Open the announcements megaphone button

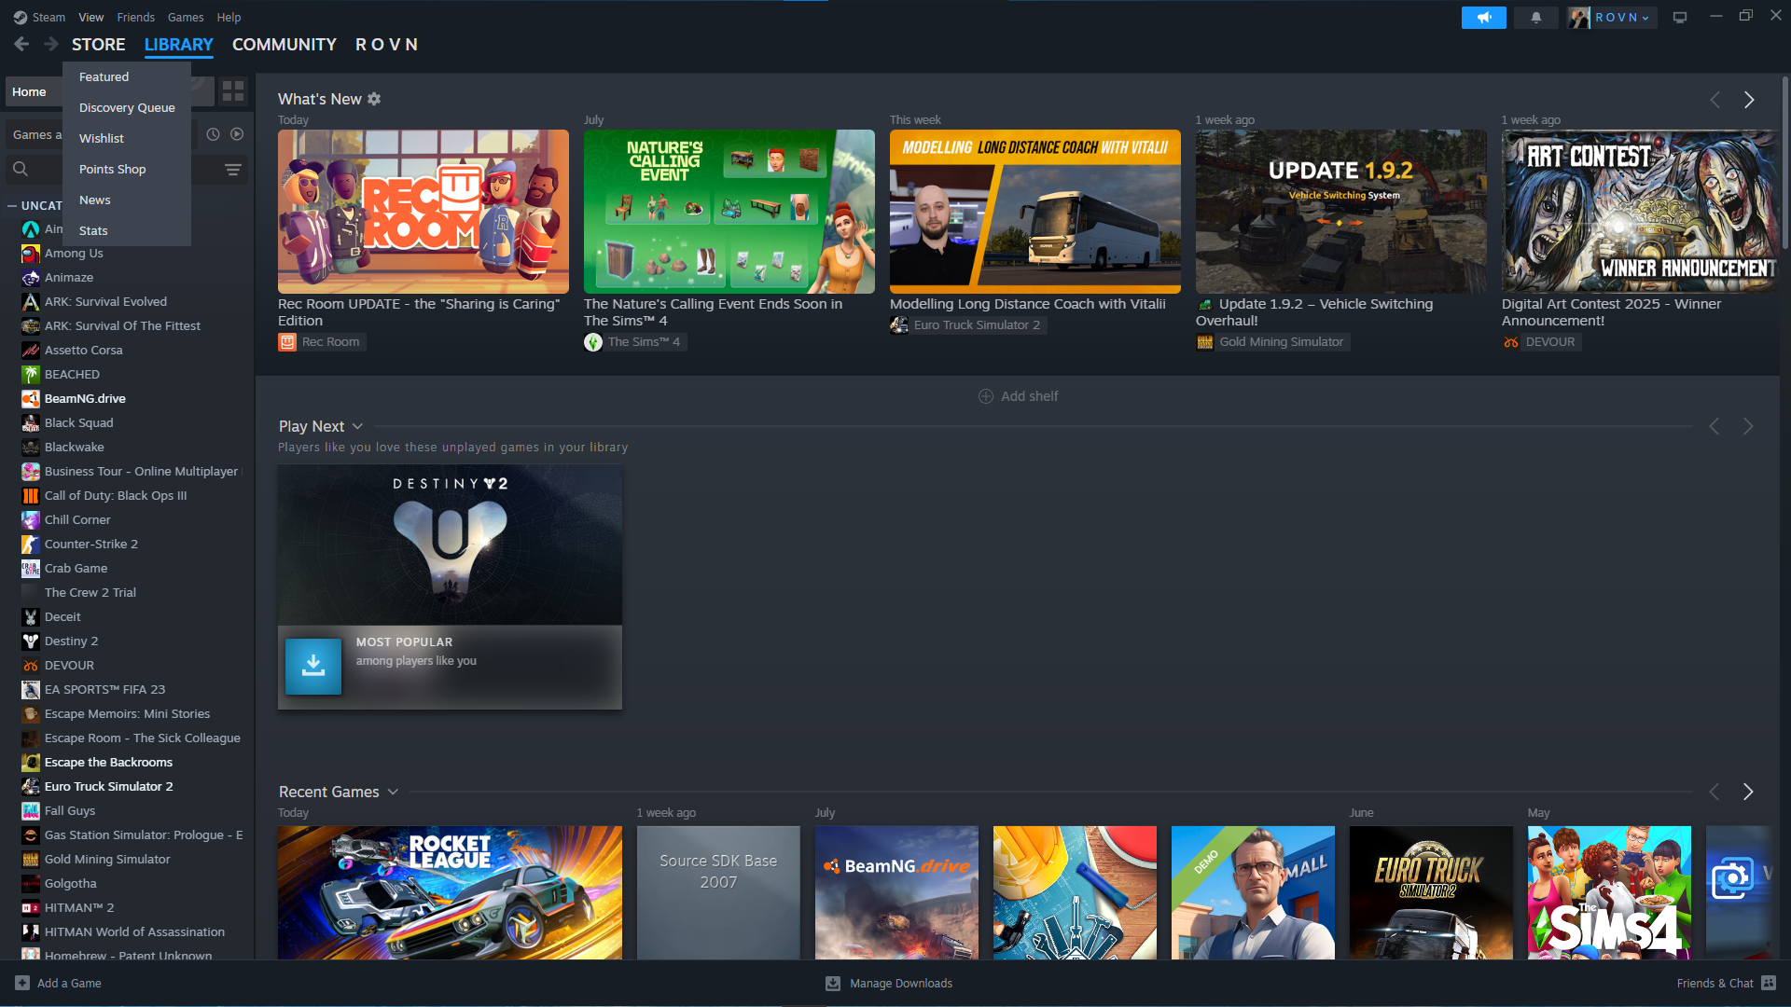click(x=1483, y=17)
